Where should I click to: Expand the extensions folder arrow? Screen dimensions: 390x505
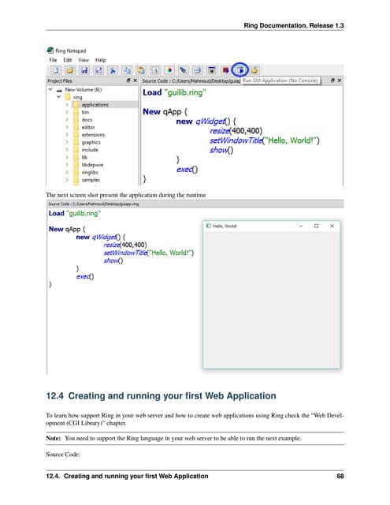(67, 135)
